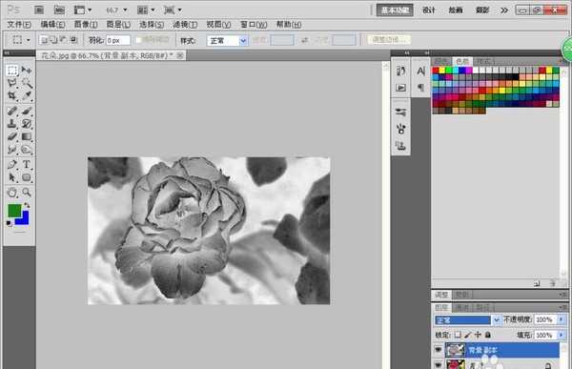Click the 基本功能 workspace button
572x369 pixels.
(x=395, y=10)
